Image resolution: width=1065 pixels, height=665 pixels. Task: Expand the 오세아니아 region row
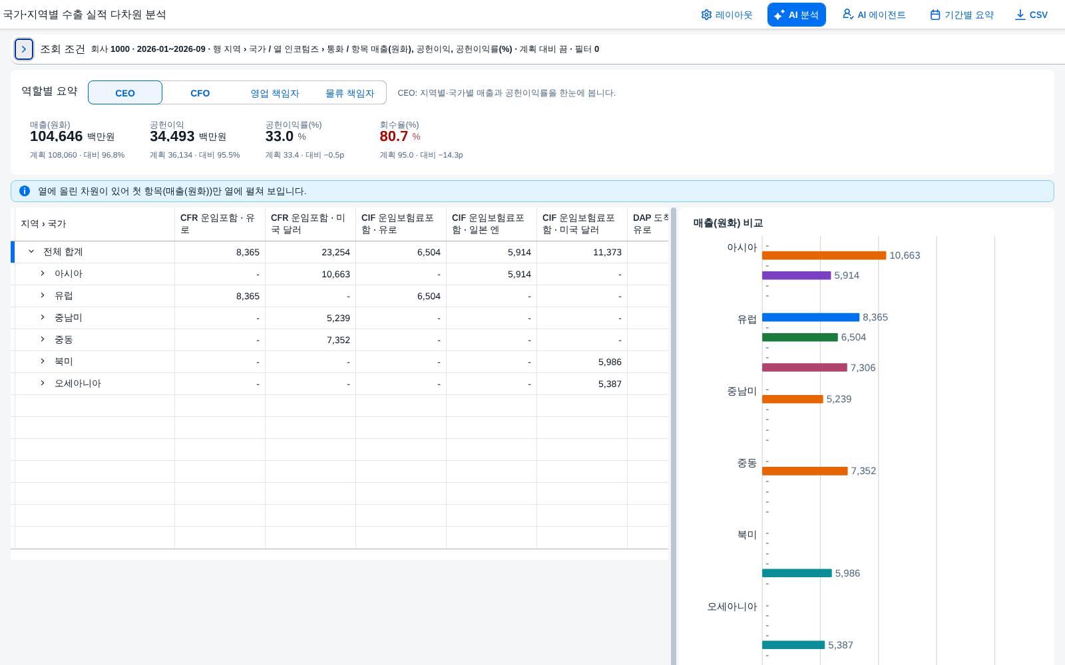tap(43, 383)
